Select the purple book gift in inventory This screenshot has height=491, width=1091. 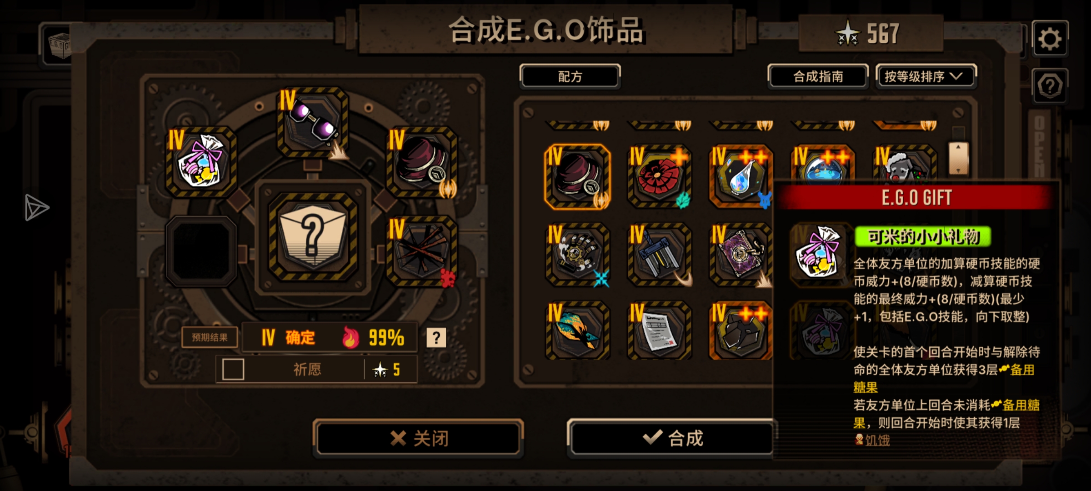point(741,255)
